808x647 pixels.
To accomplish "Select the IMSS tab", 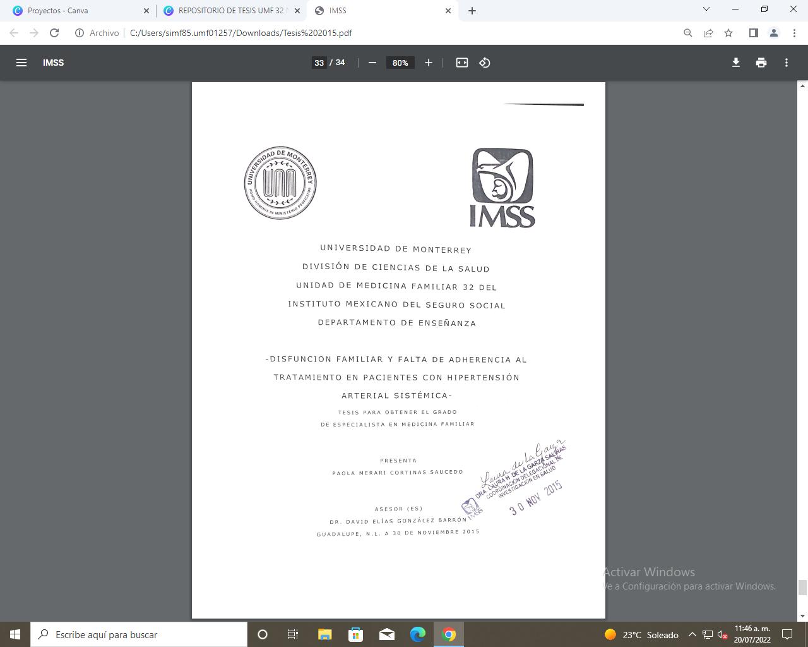I will tap(382, 11).
